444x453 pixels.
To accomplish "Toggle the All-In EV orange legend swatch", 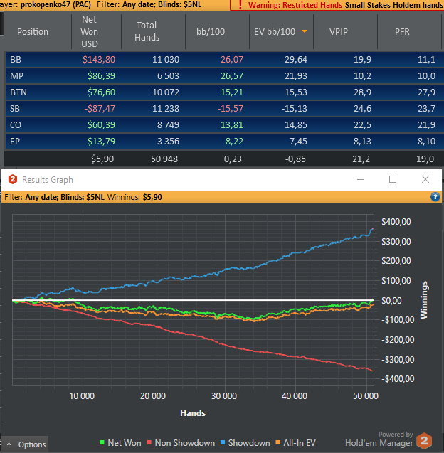I will pyautogui.click(x=277, y=442).
